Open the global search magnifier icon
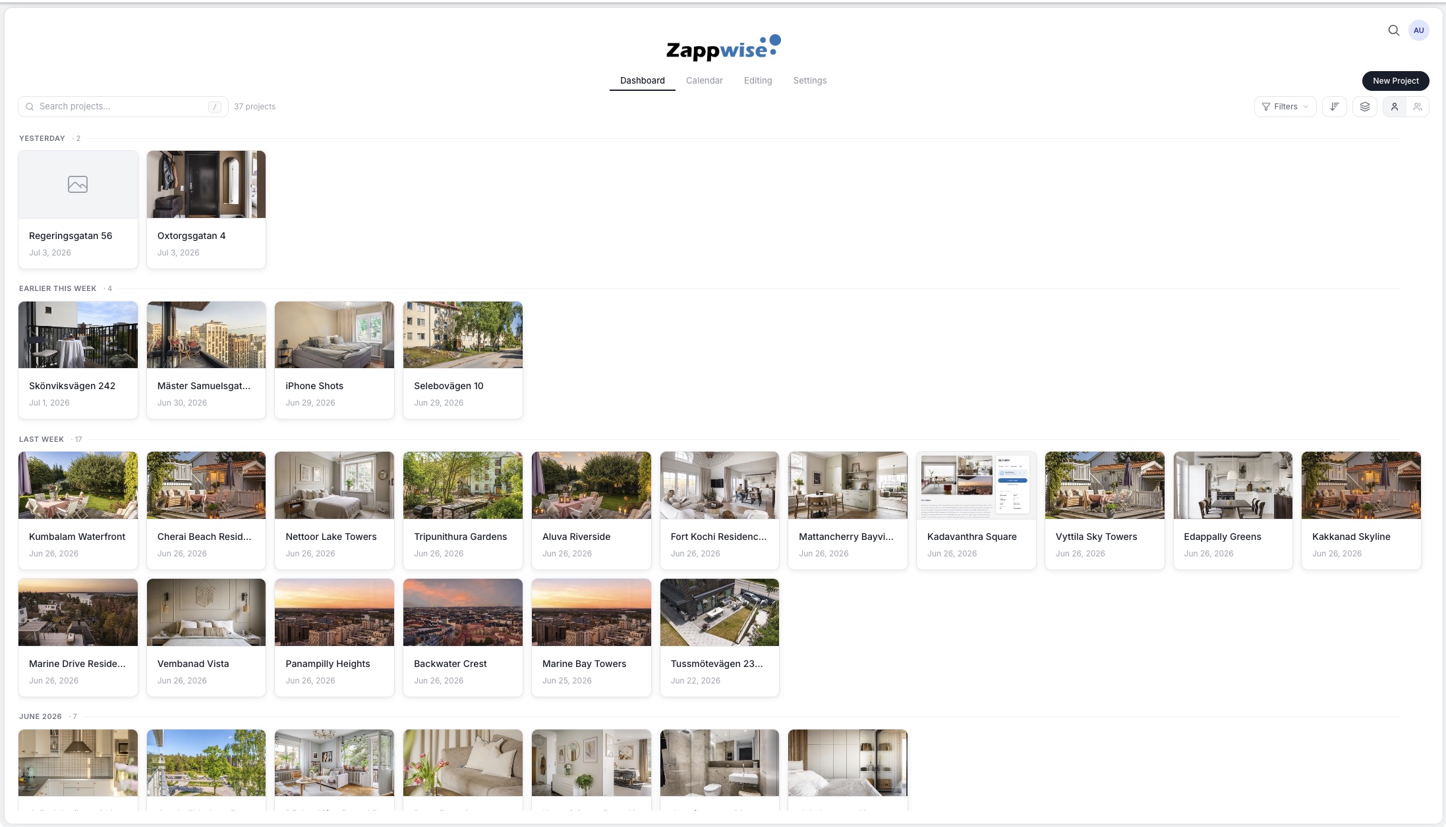 click(1393, 30)
